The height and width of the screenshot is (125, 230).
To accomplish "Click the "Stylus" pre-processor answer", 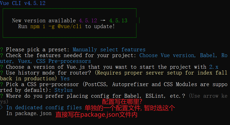I will pos(64,90).
